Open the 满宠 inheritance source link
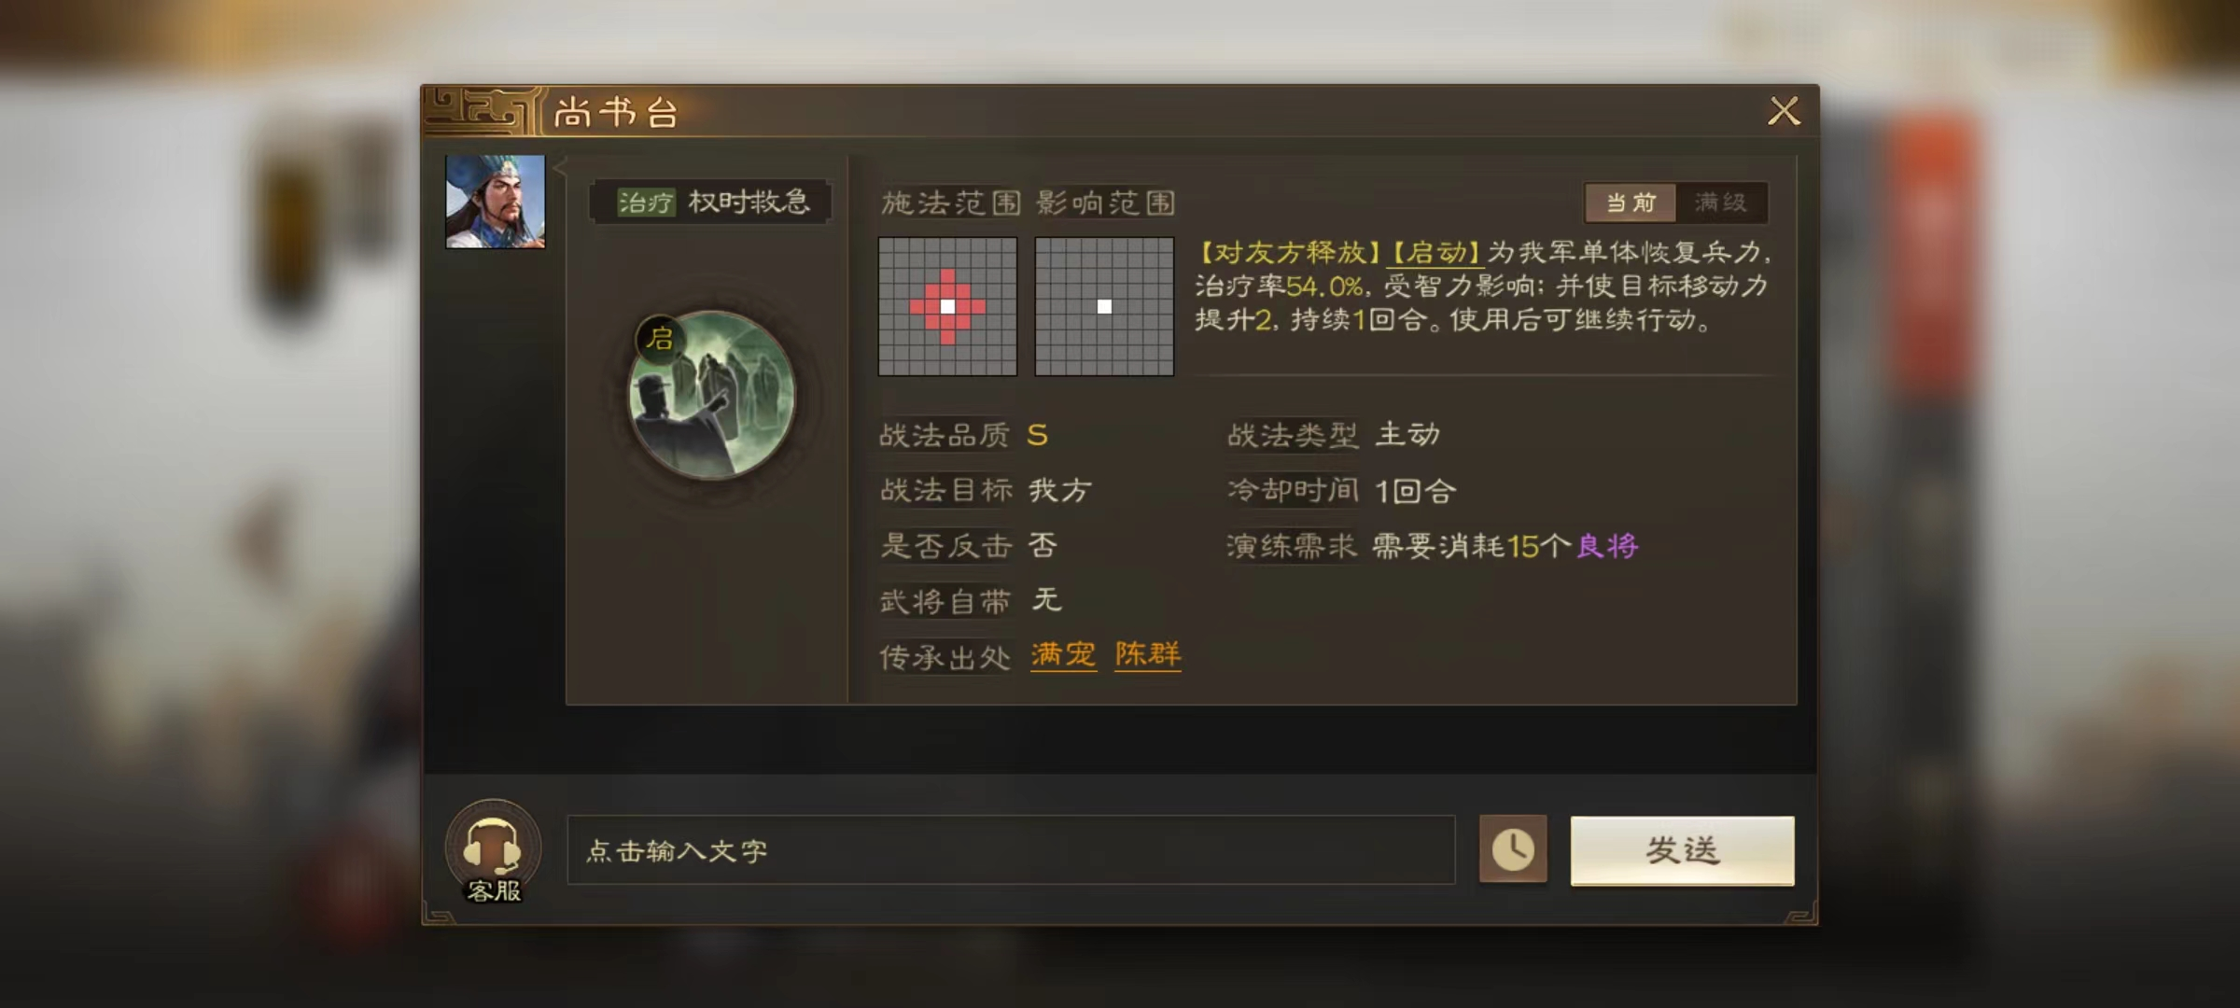This screenshot has height=1008, width=2240. coord(1063,654)
